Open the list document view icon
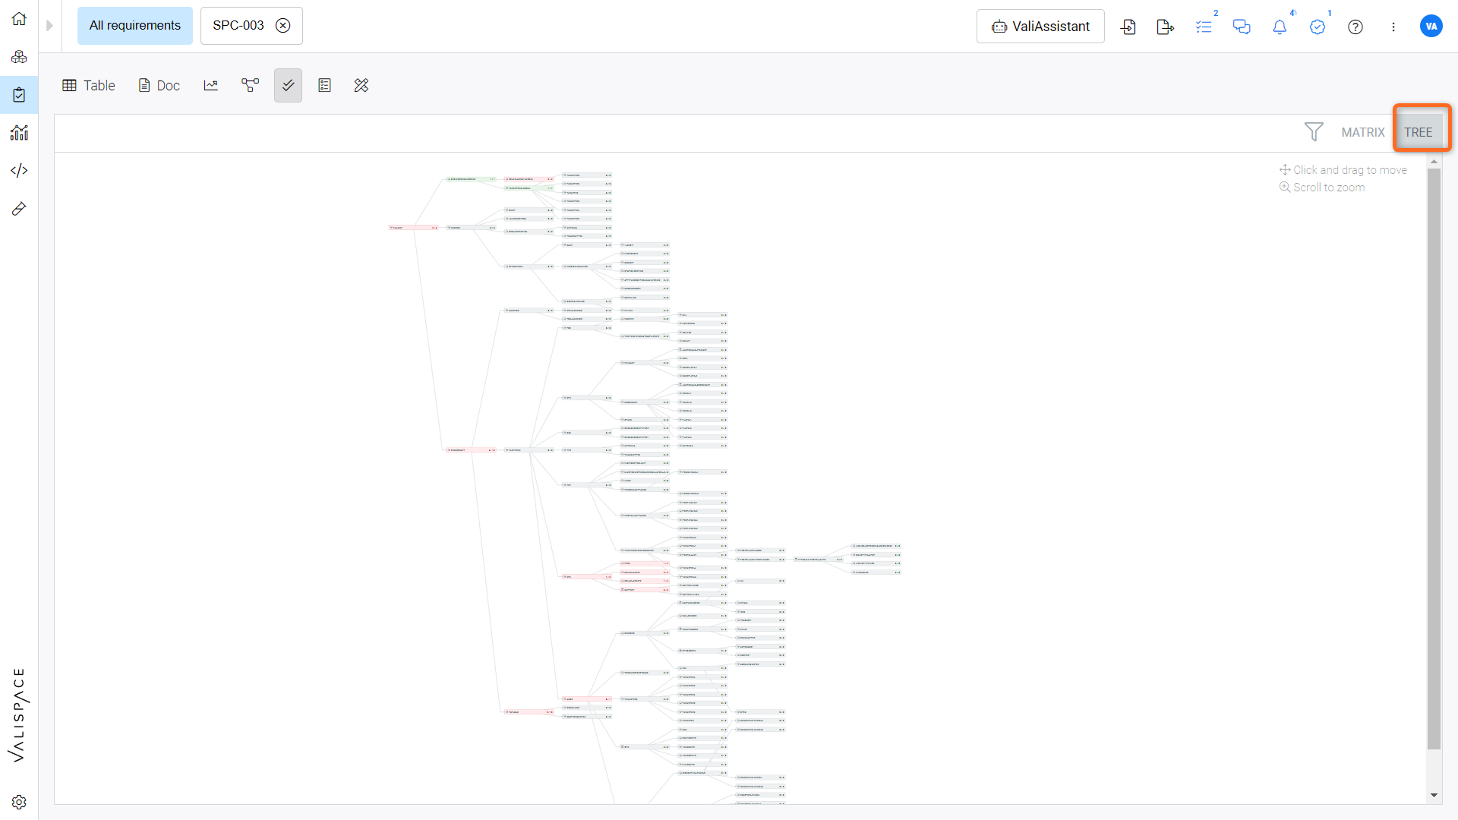This screenshot has height=820, width=1458. coord(325,86)
